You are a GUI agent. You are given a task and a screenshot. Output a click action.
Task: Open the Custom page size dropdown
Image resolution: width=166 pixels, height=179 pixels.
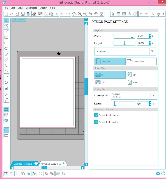(125, 51)
